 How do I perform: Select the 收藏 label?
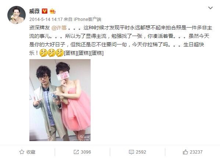coord(31,152)
